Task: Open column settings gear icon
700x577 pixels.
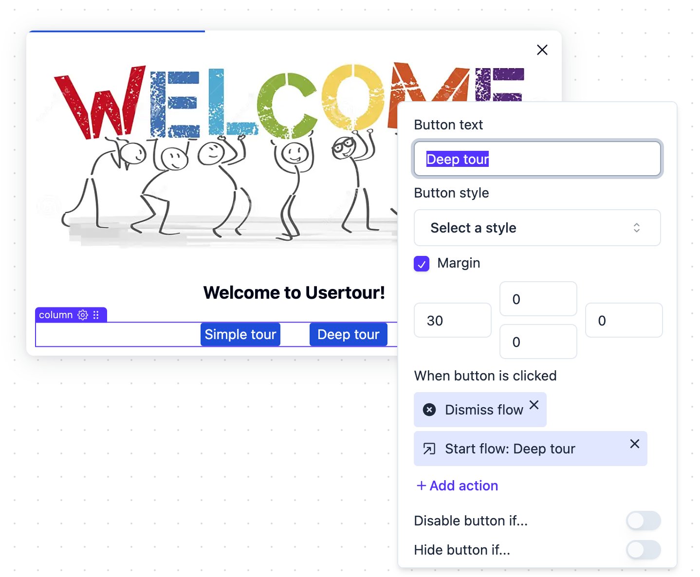Action: 83,315
